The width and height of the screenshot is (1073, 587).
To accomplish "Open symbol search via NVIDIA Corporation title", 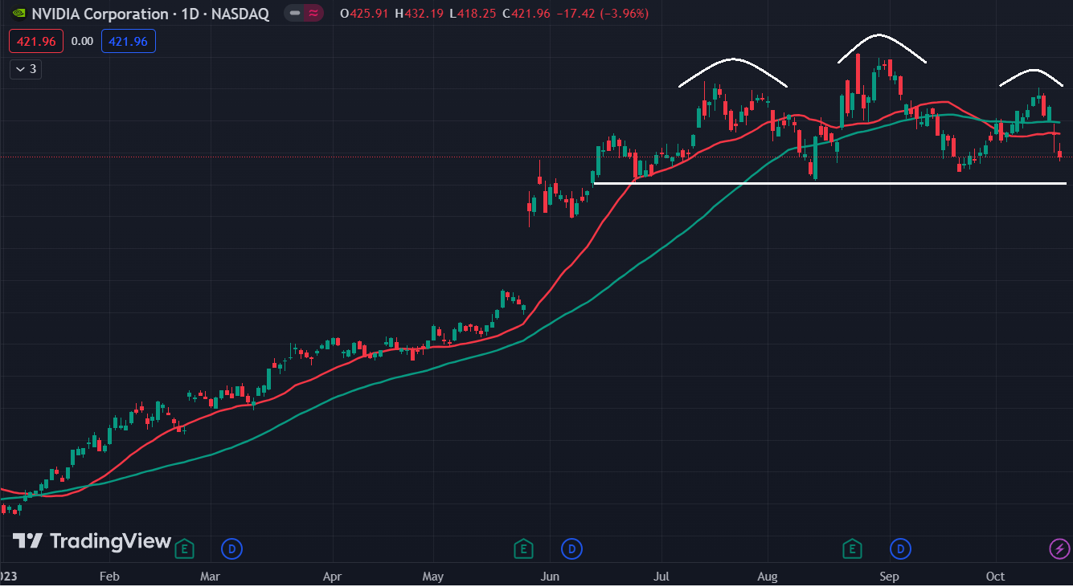I will coord(150,14).
